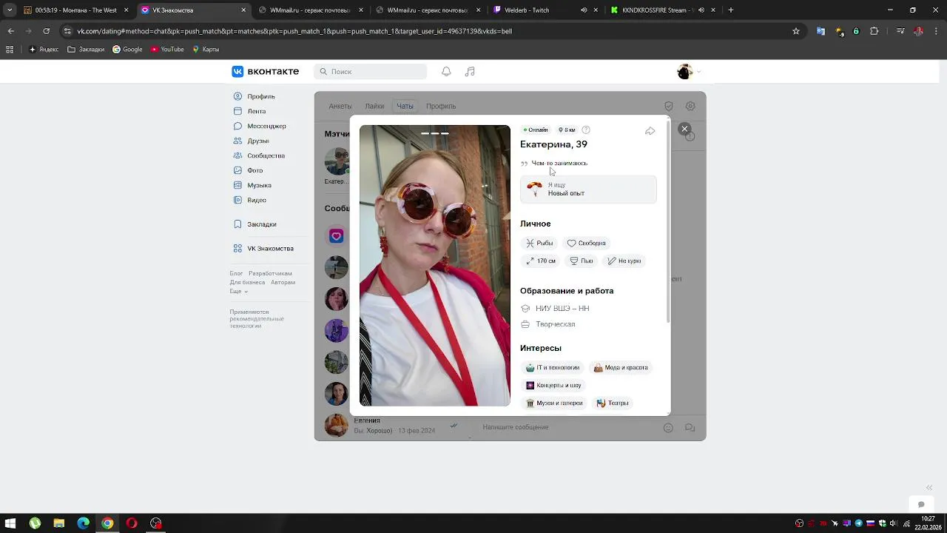
Task: Open Opera from the taskbar
Action: [132, 523]
